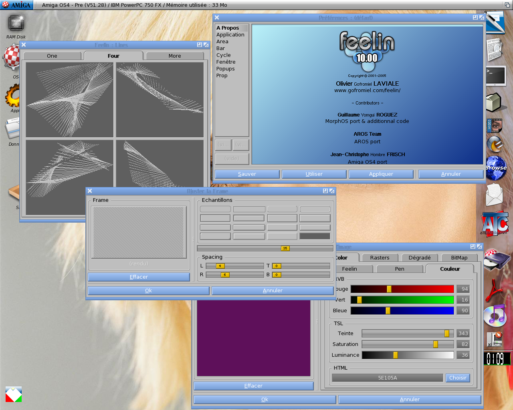This screenshot has height=410, width=513.
Task: Open the More tab in Lines window
Action: click(175, 56)
